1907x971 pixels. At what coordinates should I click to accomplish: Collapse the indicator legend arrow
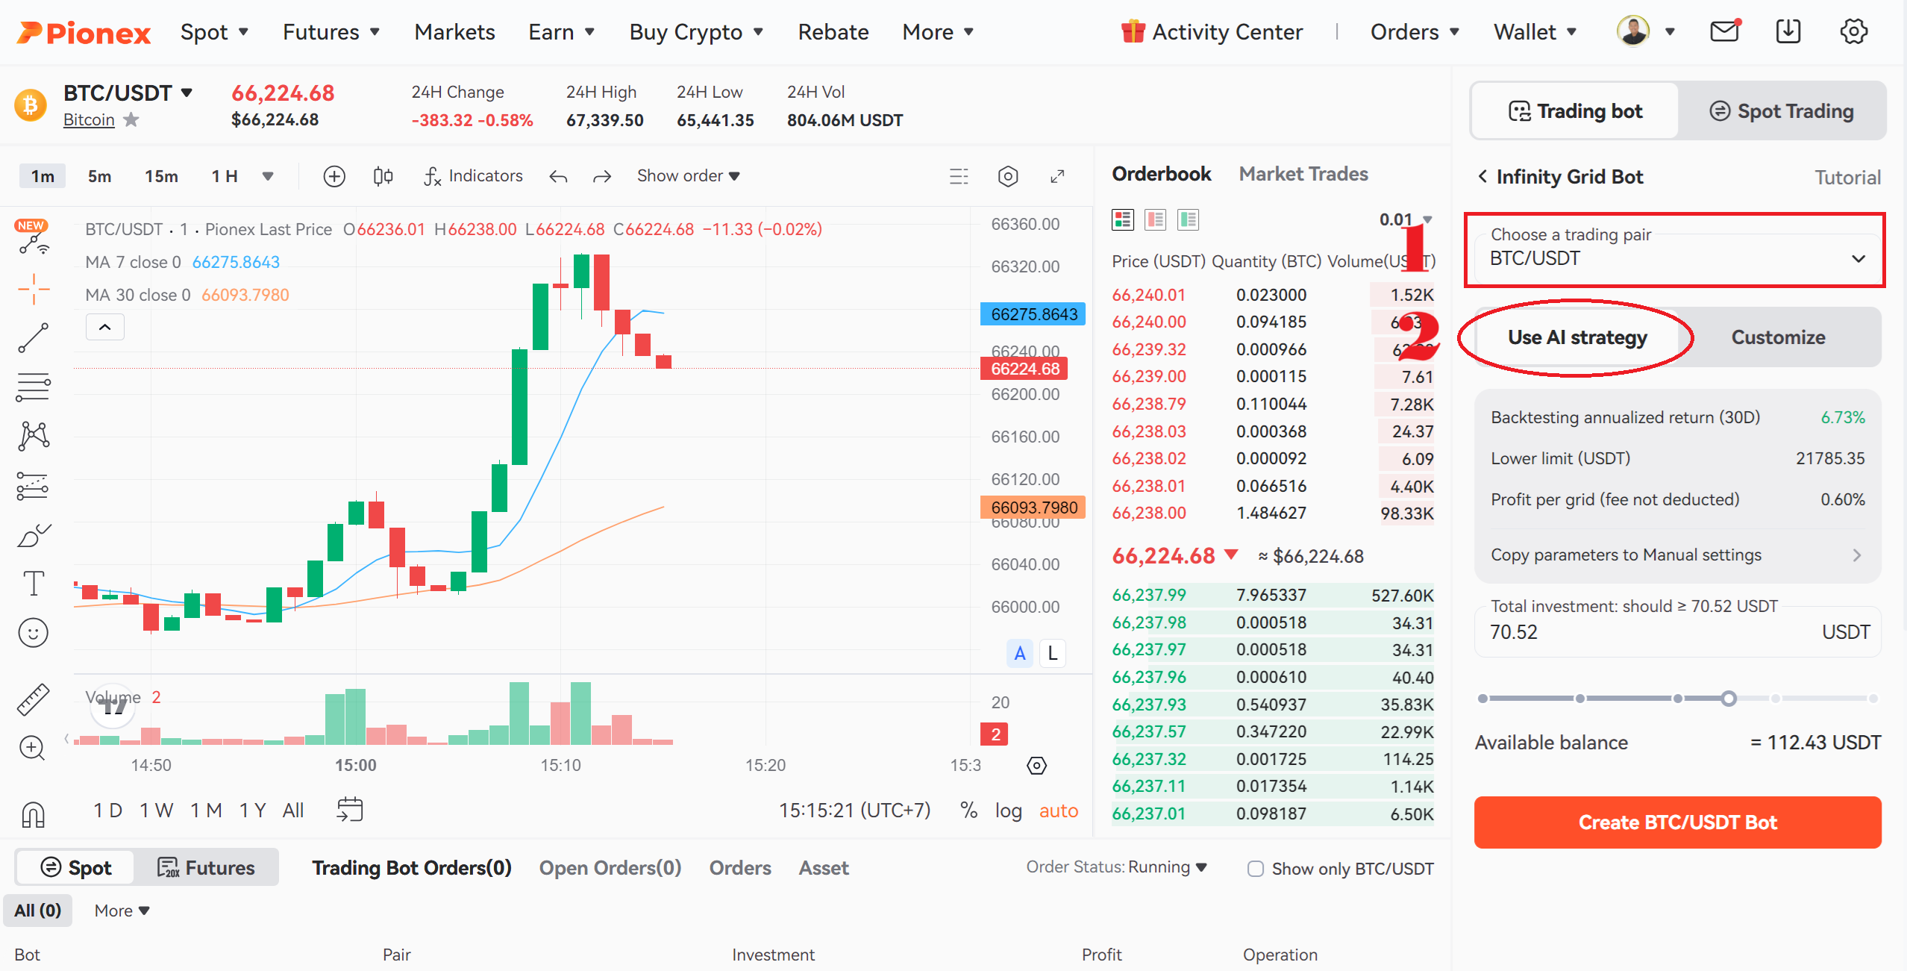[105, 327]
